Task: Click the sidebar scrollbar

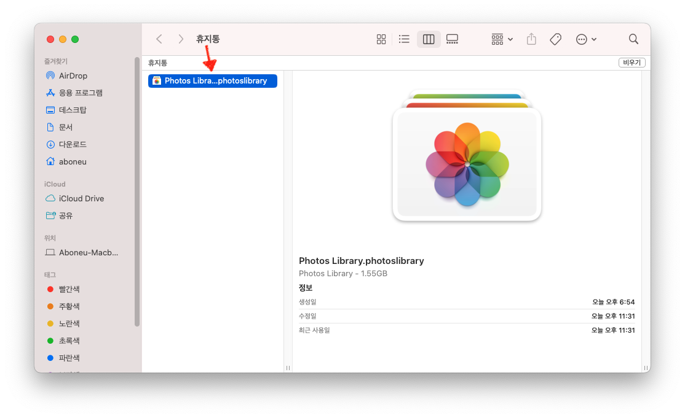Action: [137, 192]
